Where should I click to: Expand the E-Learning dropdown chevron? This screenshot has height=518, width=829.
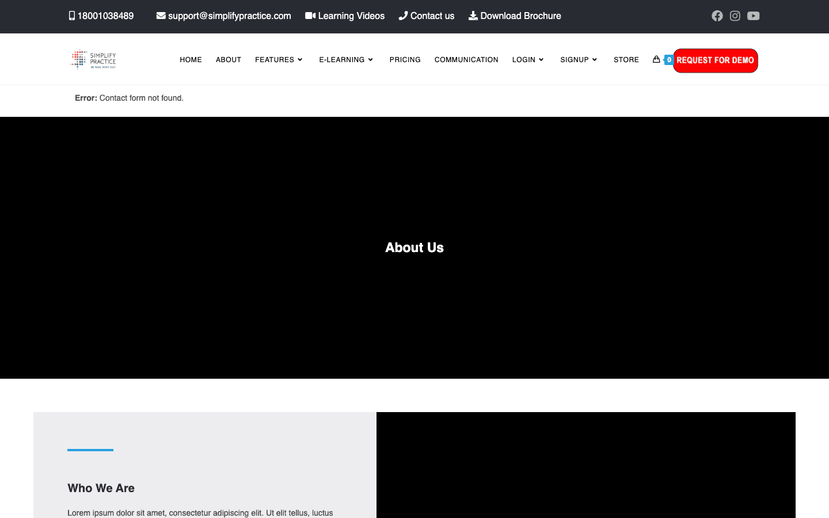[x=370, y=60]
